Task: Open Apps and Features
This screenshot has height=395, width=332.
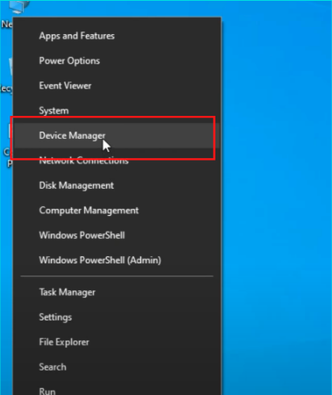Action: click(117, 36)
